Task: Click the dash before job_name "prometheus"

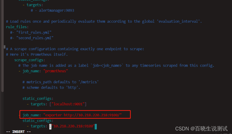Action: pos(19,71)
